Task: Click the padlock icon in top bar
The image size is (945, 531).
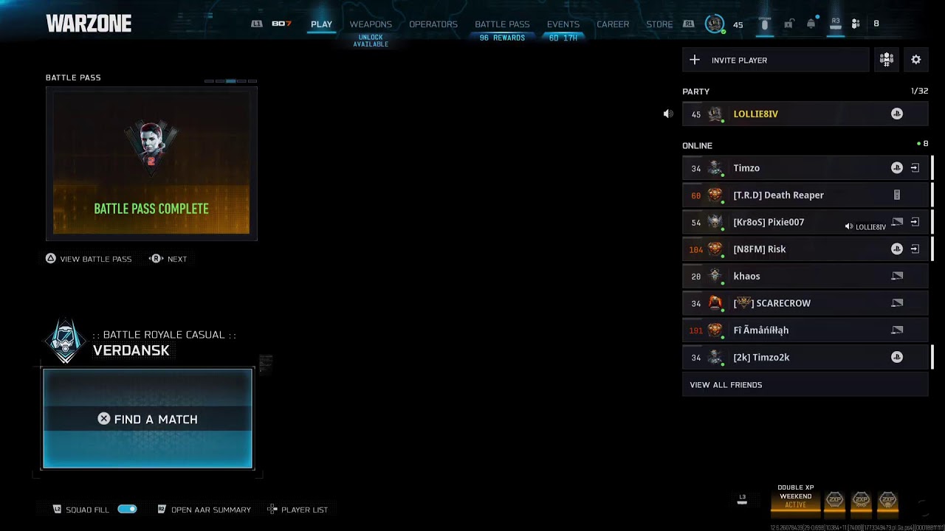Action: point(788,24)
